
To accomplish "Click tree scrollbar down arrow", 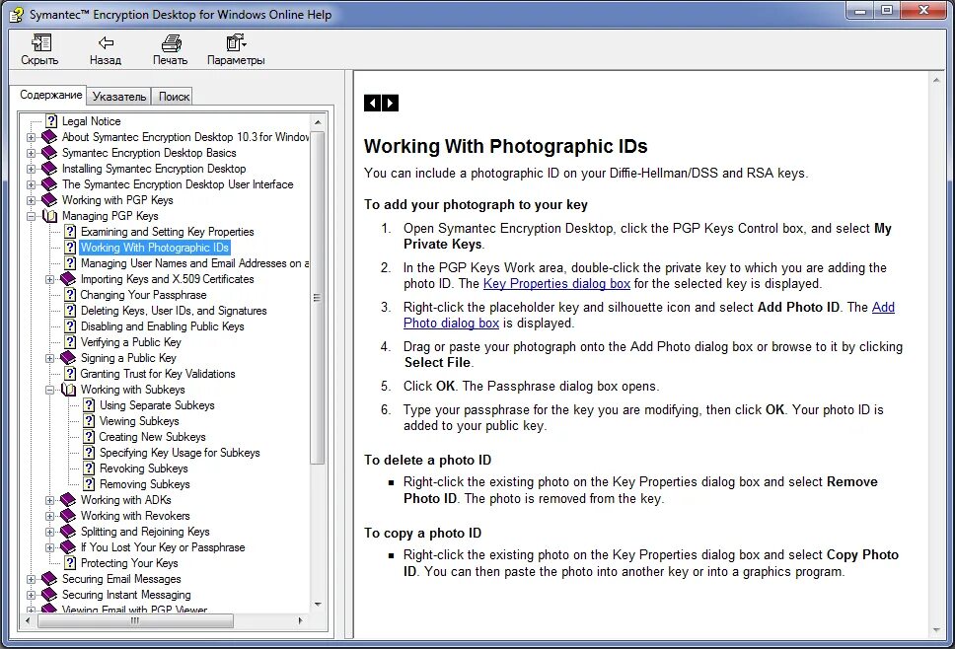I will 318,604.
